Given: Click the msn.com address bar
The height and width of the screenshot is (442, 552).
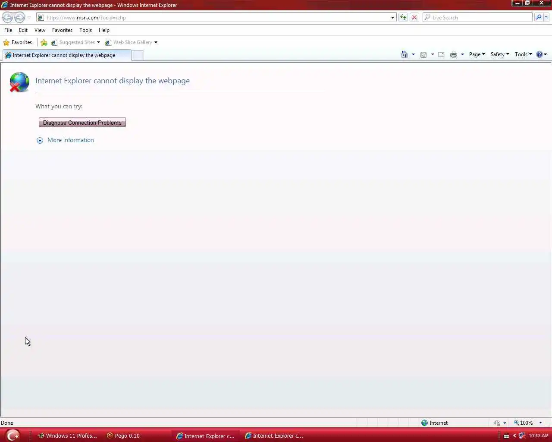Looking at the screenshot, I should click(213, 18).
